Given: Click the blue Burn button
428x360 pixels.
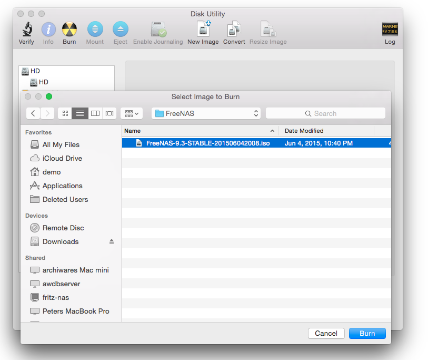Looking at the screenshot, I should point(367,334).
